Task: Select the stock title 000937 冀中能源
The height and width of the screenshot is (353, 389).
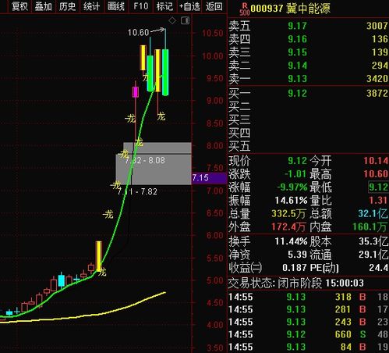Action: tap(291, 9)
